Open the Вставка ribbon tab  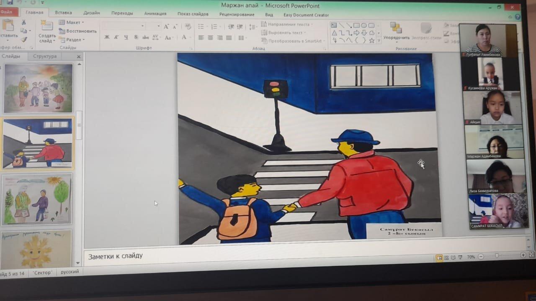pyautogui.click(x=63, y=13)
